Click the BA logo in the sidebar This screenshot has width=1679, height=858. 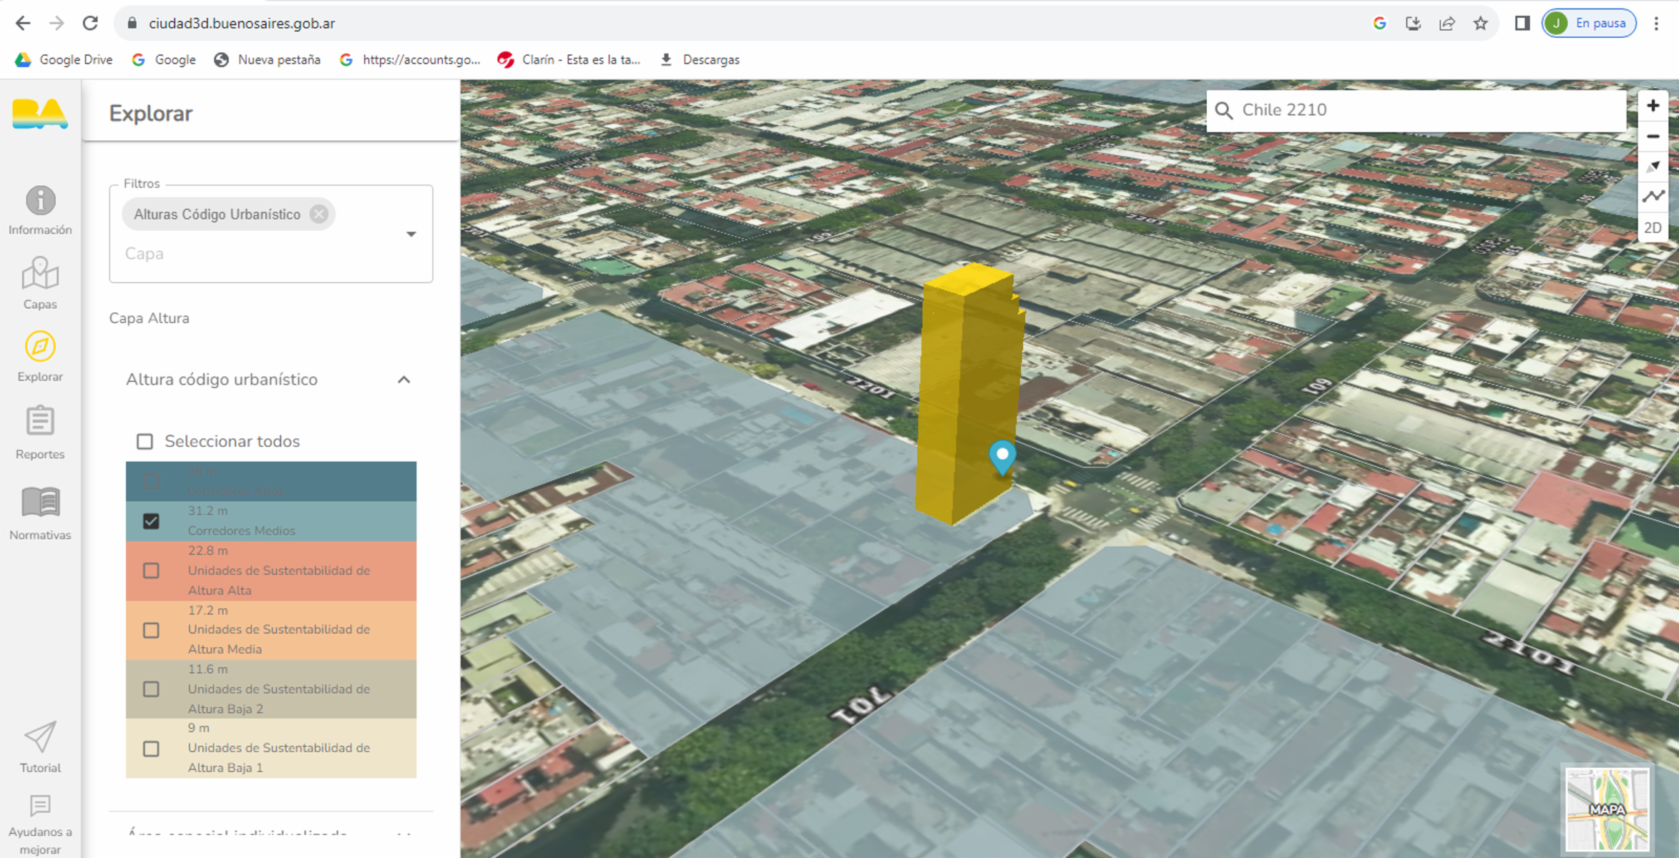coord(40,114)
